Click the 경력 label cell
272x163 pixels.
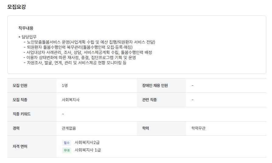[x=32, y=128]
